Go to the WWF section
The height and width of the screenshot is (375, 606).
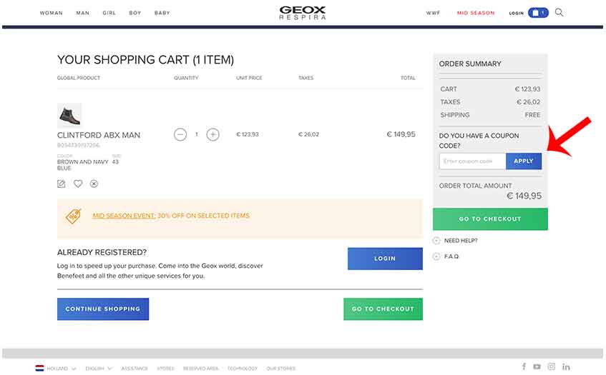(x=433, y=13)
